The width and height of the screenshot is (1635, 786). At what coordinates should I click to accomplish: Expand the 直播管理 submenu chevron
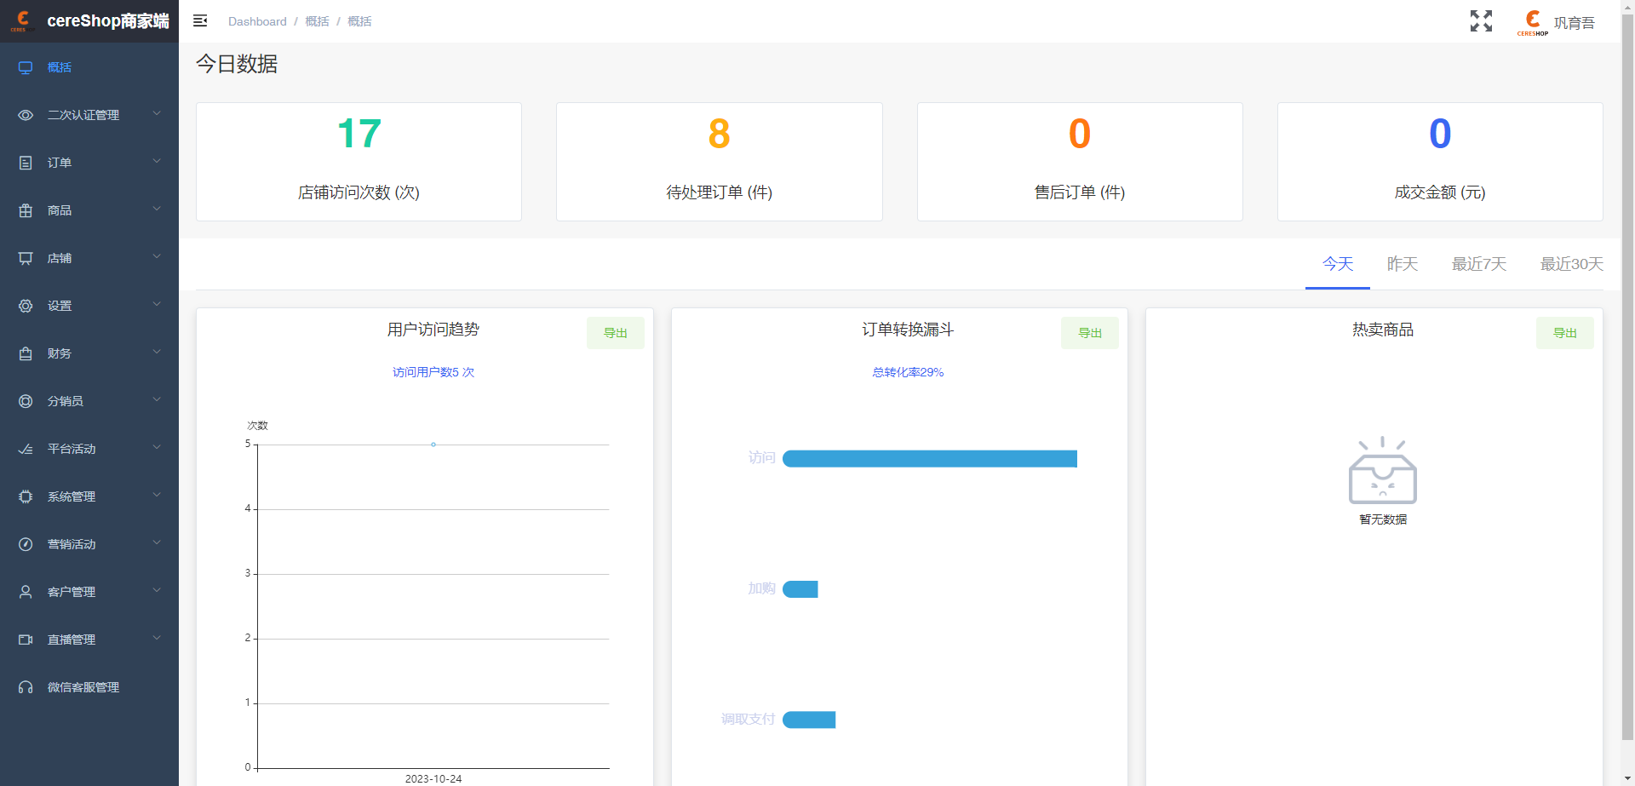click(x=157, y=638)
